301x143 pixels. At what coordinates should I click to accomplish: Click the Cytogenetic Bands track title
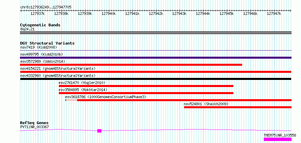point(40,25)
